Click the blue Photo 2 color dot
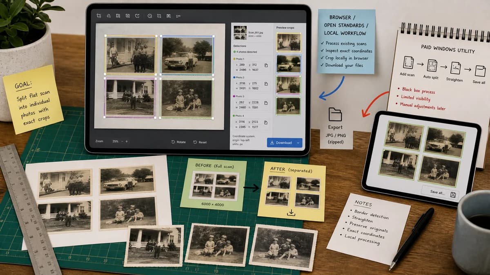 [x=234, y=77]
